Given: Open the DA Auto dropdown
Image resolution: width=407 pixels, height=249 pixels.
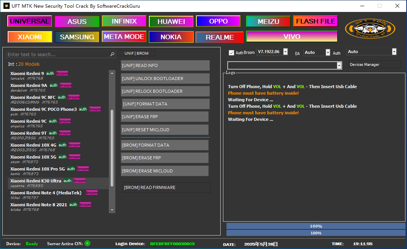Looking at the screenshot, I should (328, 53).
